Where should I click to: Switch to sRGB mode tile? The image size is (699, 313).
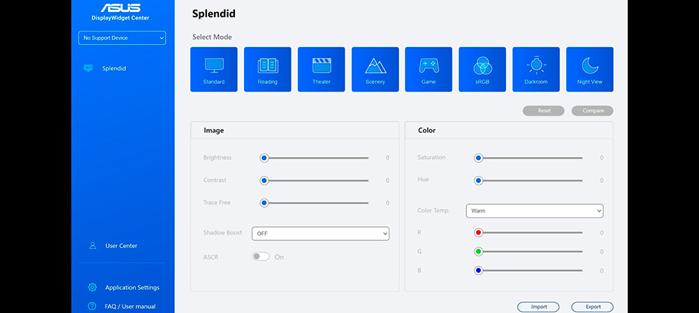(x=482, y=70)
